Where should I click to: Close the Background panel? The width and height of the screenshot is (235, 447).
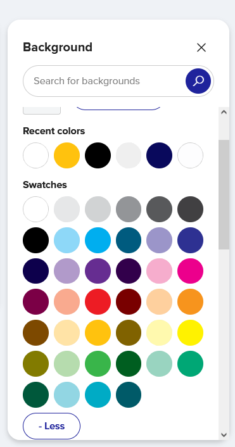201,47
